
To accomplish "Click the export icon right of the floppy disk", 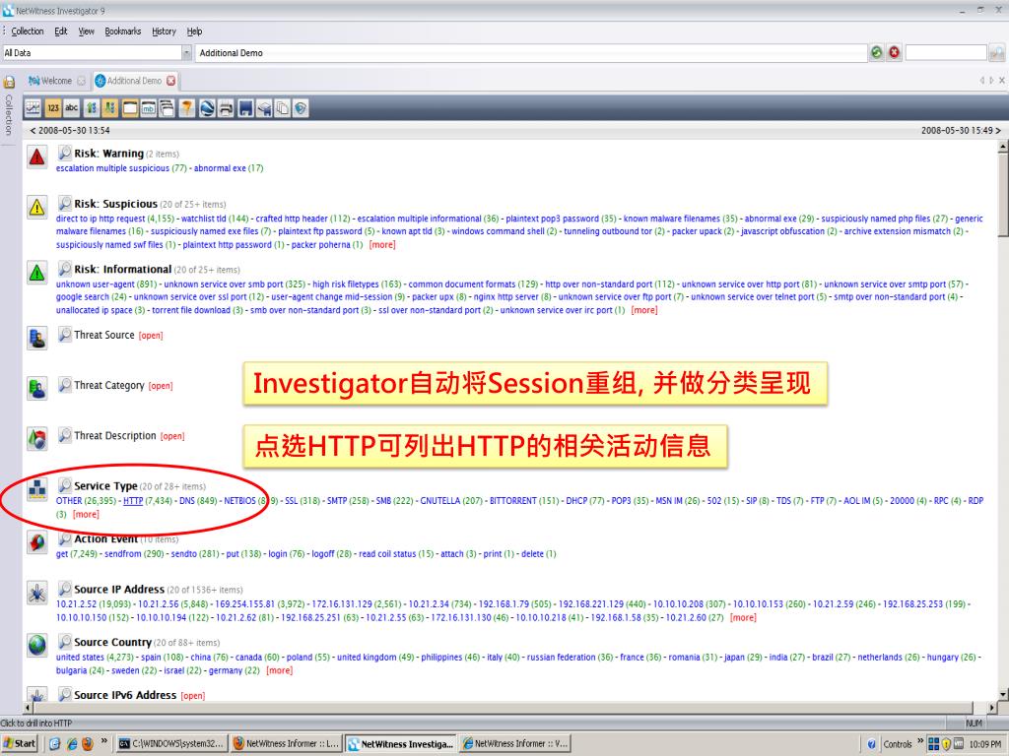I will [x=264, y=108].
